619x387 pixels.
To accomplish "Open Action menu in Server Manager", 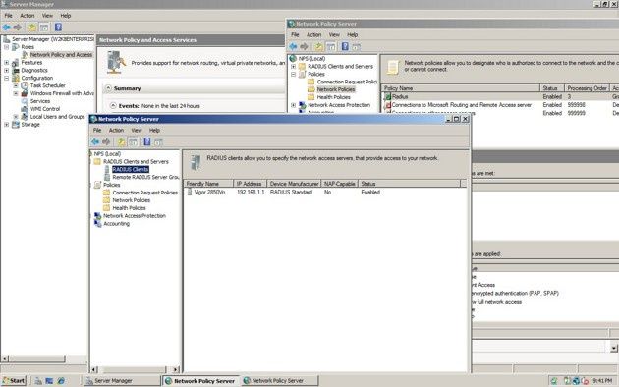I will [x=28, y=16].
